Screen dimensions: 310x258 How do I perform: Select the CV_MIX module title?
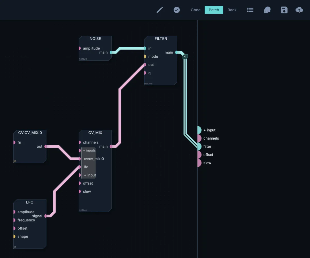click(95, 133)
